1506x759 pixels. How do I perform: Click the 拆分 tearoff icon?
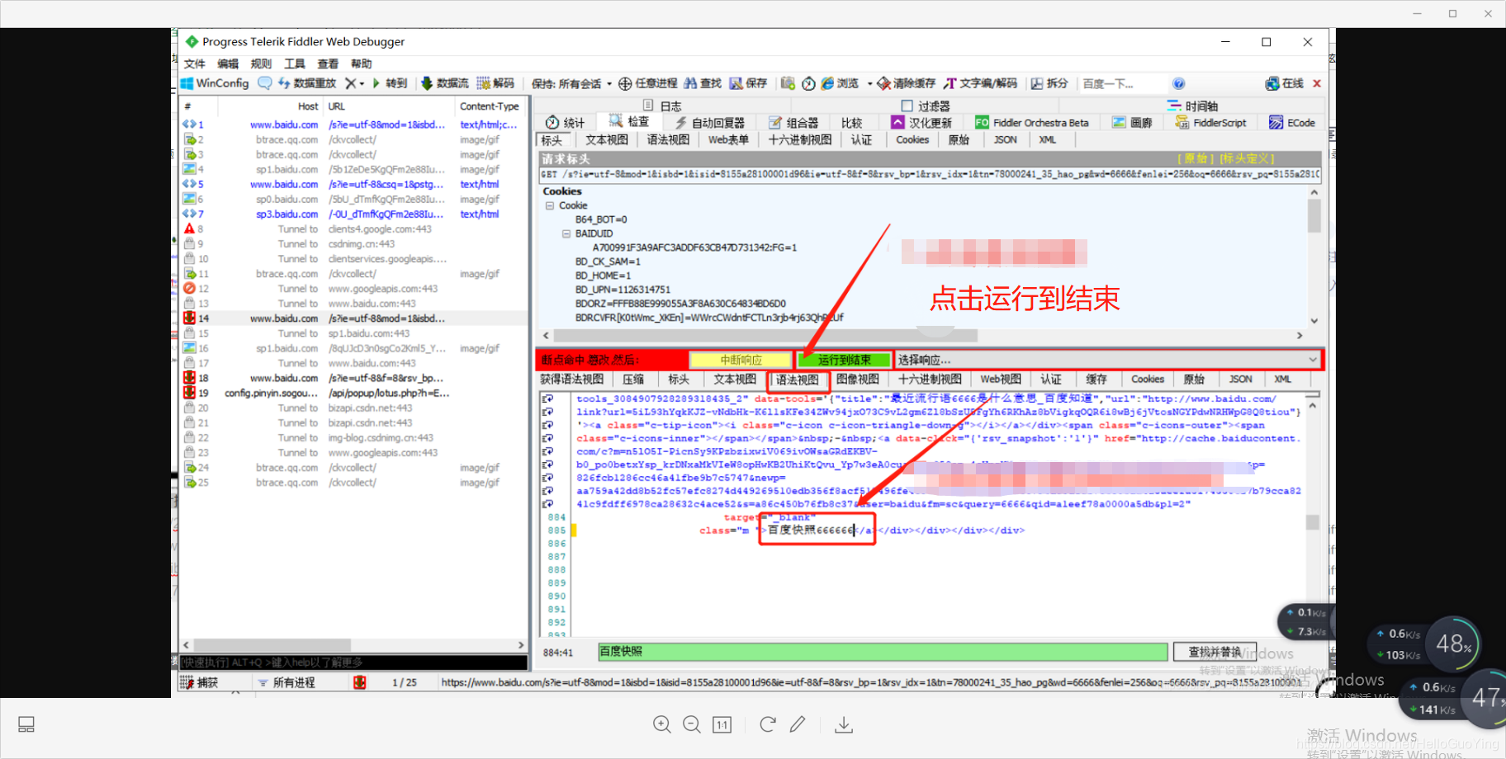click(x=1037, y=83)
